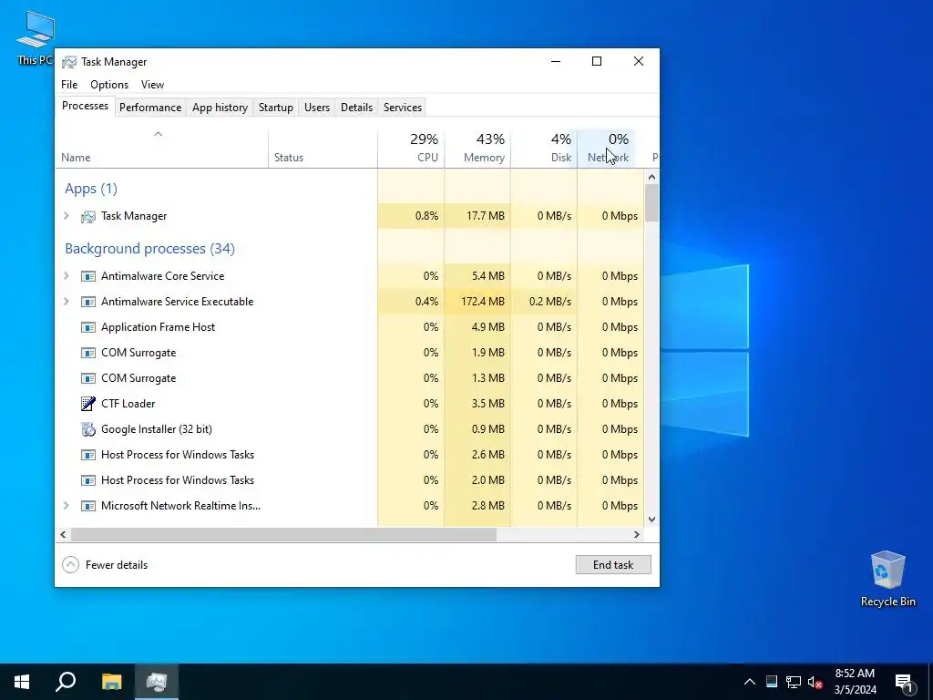Click the CTF Loader pen icon
This screenshot has height=700, width=933.
tap(88, 404)
